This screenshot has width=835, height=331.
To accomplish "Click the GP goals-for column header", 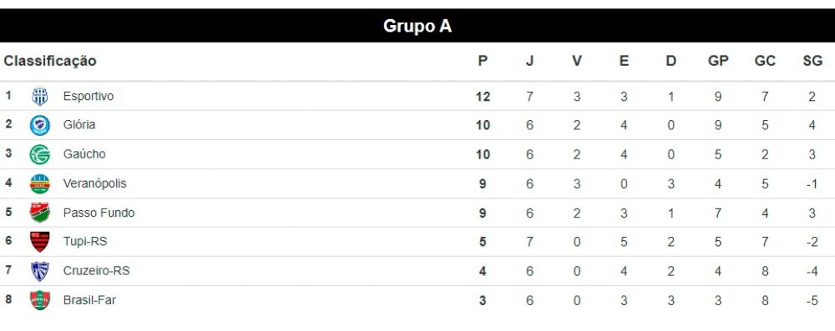I will [x=718, y=61].
